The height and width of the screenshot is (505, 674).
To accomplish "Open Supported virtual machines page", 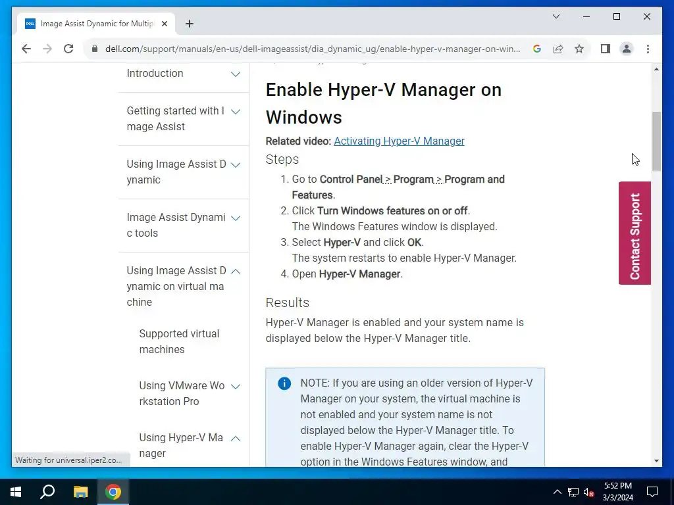I will (x=179, y=341).
